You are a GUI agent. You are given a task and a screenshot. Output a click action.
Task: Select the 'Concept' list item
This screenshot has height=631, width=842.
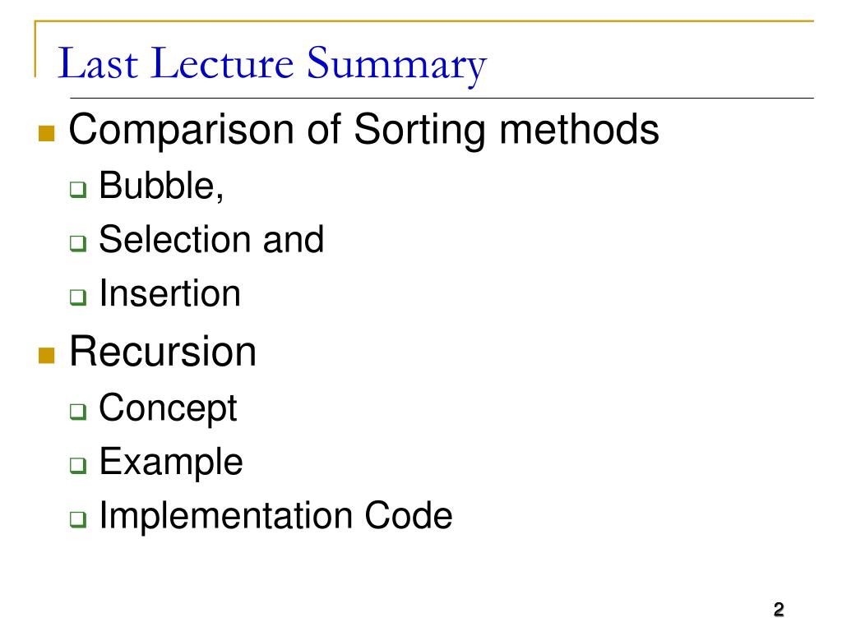[x=168, y=409]
